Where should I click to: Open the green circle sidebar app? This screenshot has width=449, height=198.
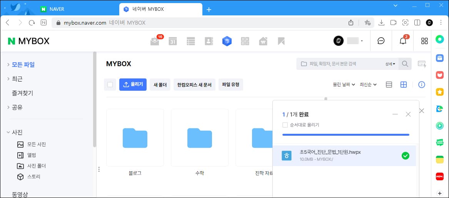click(x=439, y=40)
